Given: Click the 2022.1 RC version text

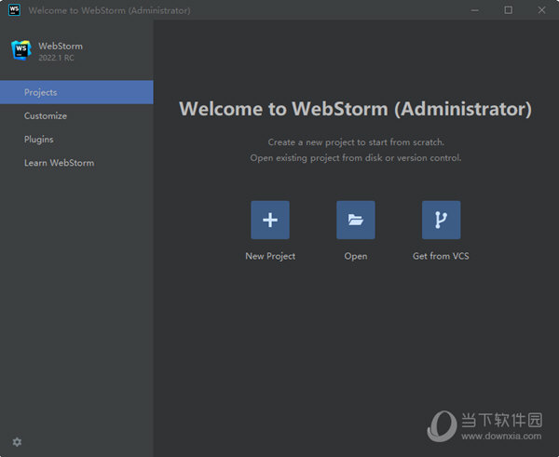Looking at the screenshot, I should pyautogui.click(x=56, y=58).
